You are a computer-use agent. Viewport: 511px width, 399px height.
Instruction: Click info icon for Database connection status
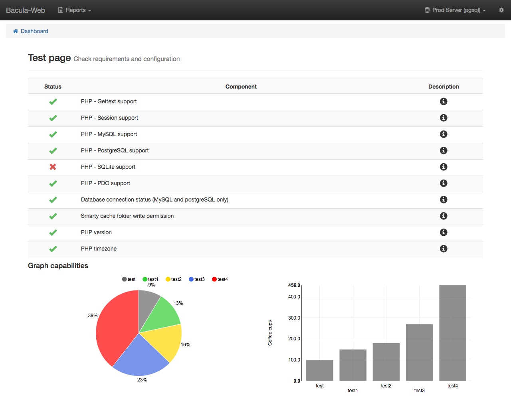(x=443, y=199)
